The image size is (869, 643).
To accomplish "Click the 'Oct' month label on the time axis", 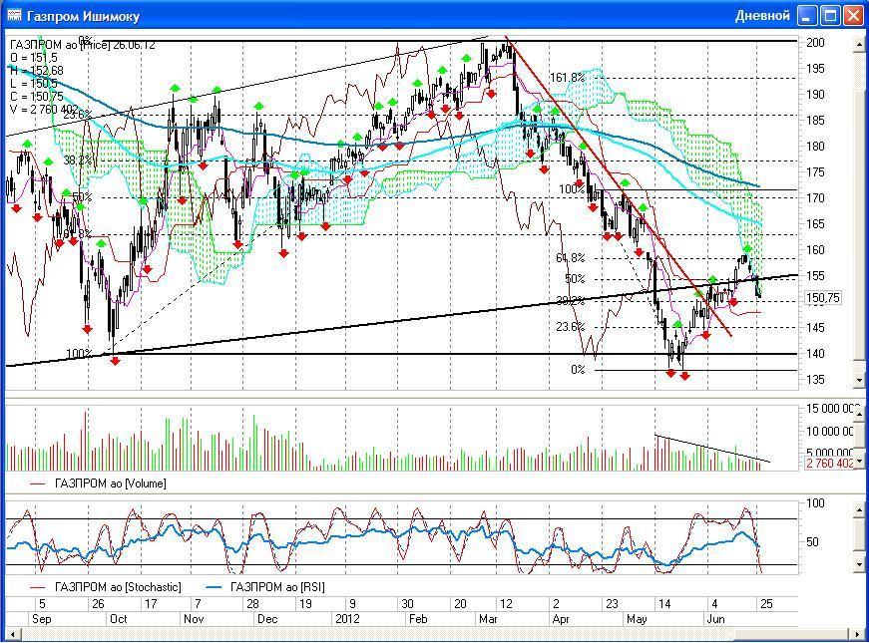I will [x=118, y=619].
